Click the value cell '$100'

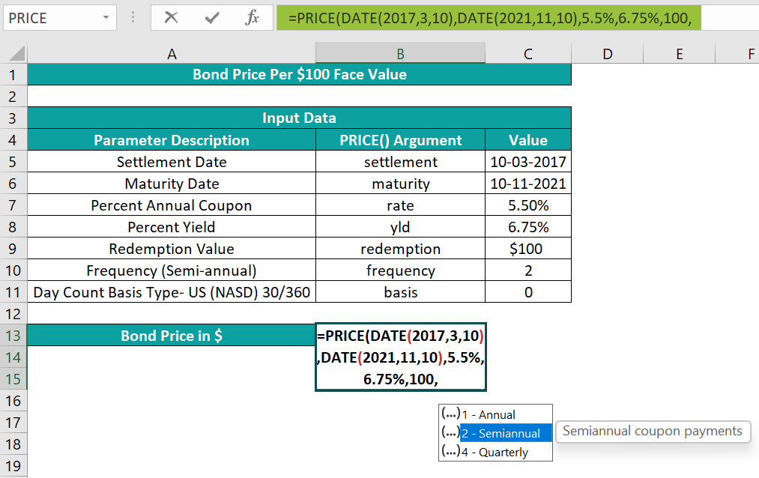528,249
